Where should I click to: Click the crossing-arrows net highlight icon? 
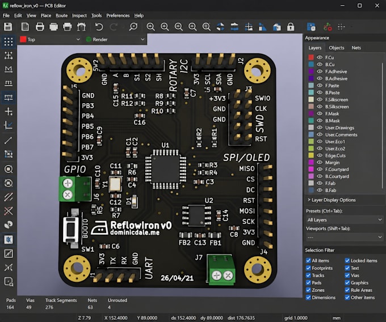(x=9, y=268)
